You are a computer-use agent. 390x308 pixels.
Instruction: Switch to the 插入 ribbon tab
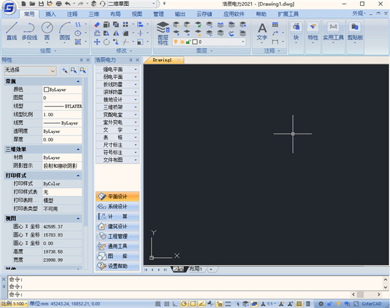pos(51,13)
